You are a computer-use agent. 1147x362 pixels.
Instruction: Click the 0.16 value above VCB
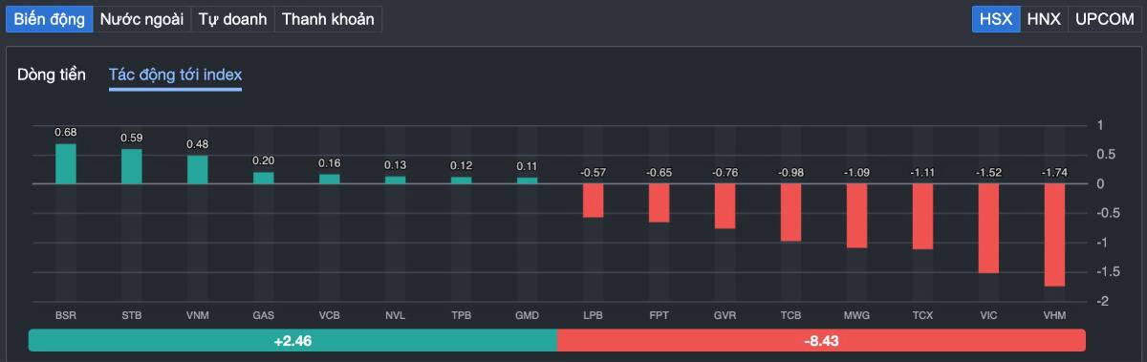[x=330, y=163]
